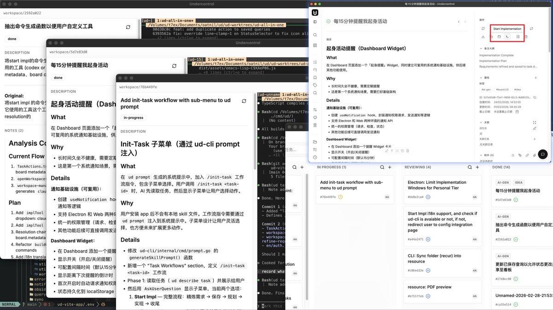Viewport: 553px width, 310px height.
Task: Open the done status selector in workspace/5d7e83d0
Action: tap(58, 78)
